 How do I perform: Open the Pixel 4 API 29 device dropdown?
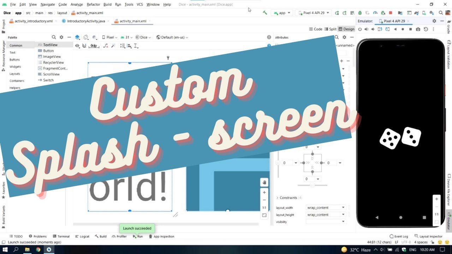pyautogui.click(x=314, y=13)
